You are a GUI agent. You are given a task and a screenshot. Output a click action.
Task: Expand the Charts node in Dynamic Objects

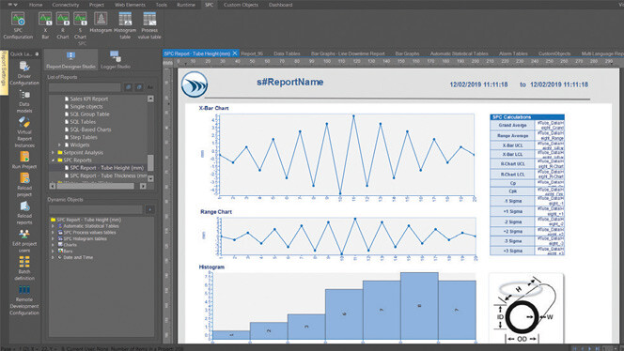(x=53, y=245)
